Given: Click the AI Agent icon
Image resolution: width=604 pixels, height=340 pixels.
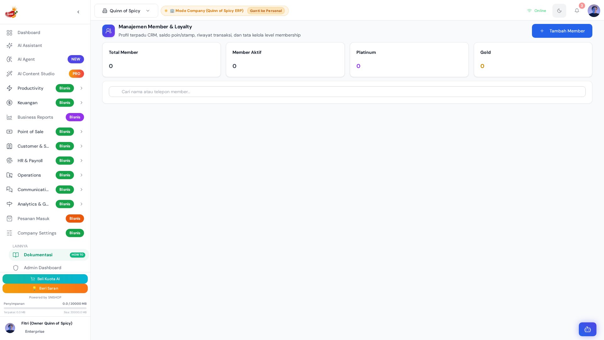Looking at the screenshot, I should coord(9,59).
